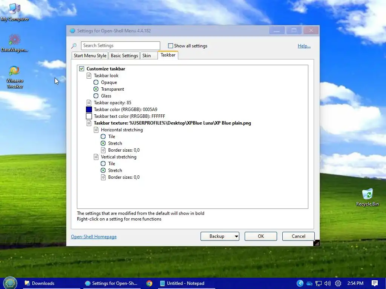
Task: Click the Taskbar opacity setting icon
Action: coord(89,103)
